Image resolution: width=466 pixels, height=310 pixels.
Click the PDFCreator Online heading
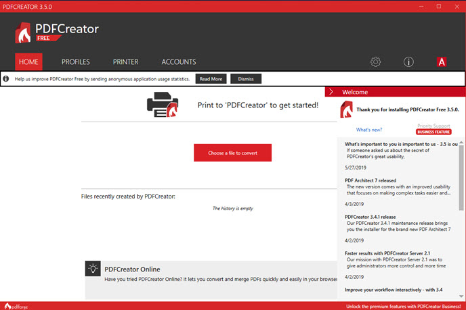pyautogui.click(x=132, y=269)
